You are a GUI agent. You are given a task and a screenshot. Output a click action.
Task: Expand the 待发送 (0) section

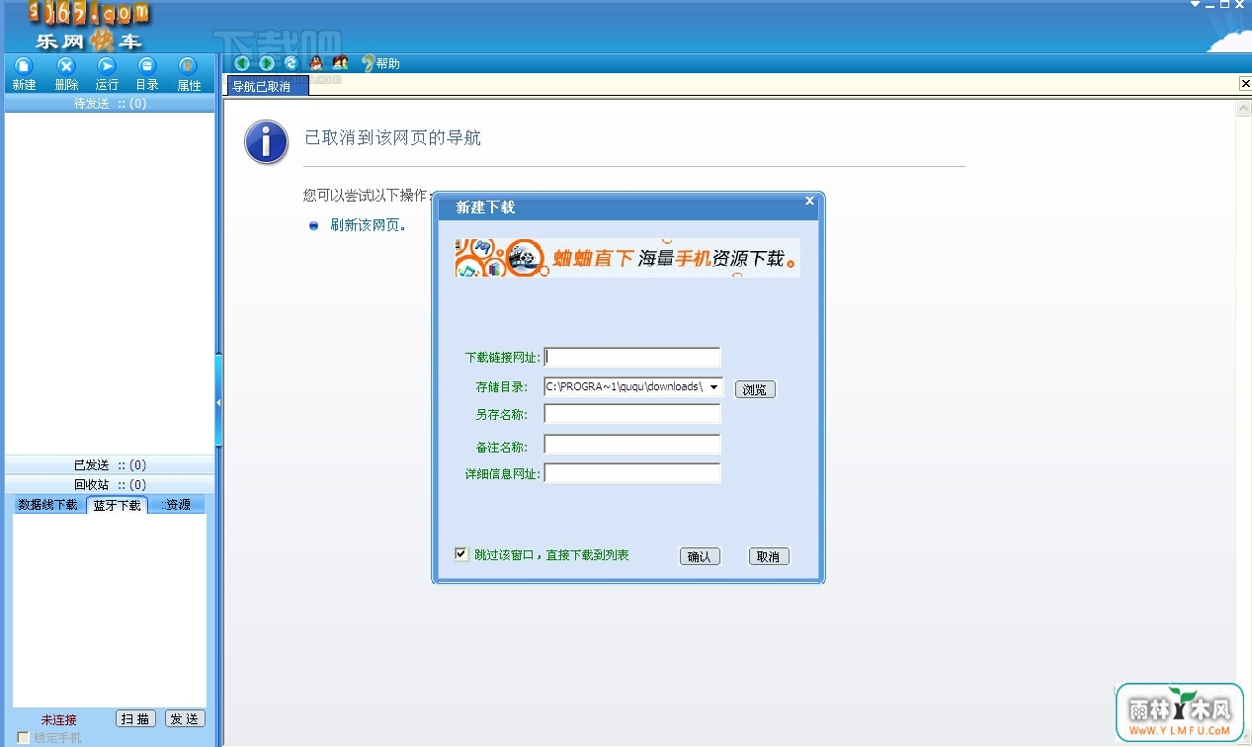tap(110, 103)
